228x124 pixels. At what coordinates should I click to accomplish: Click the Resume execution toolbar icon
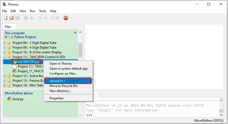58,18
